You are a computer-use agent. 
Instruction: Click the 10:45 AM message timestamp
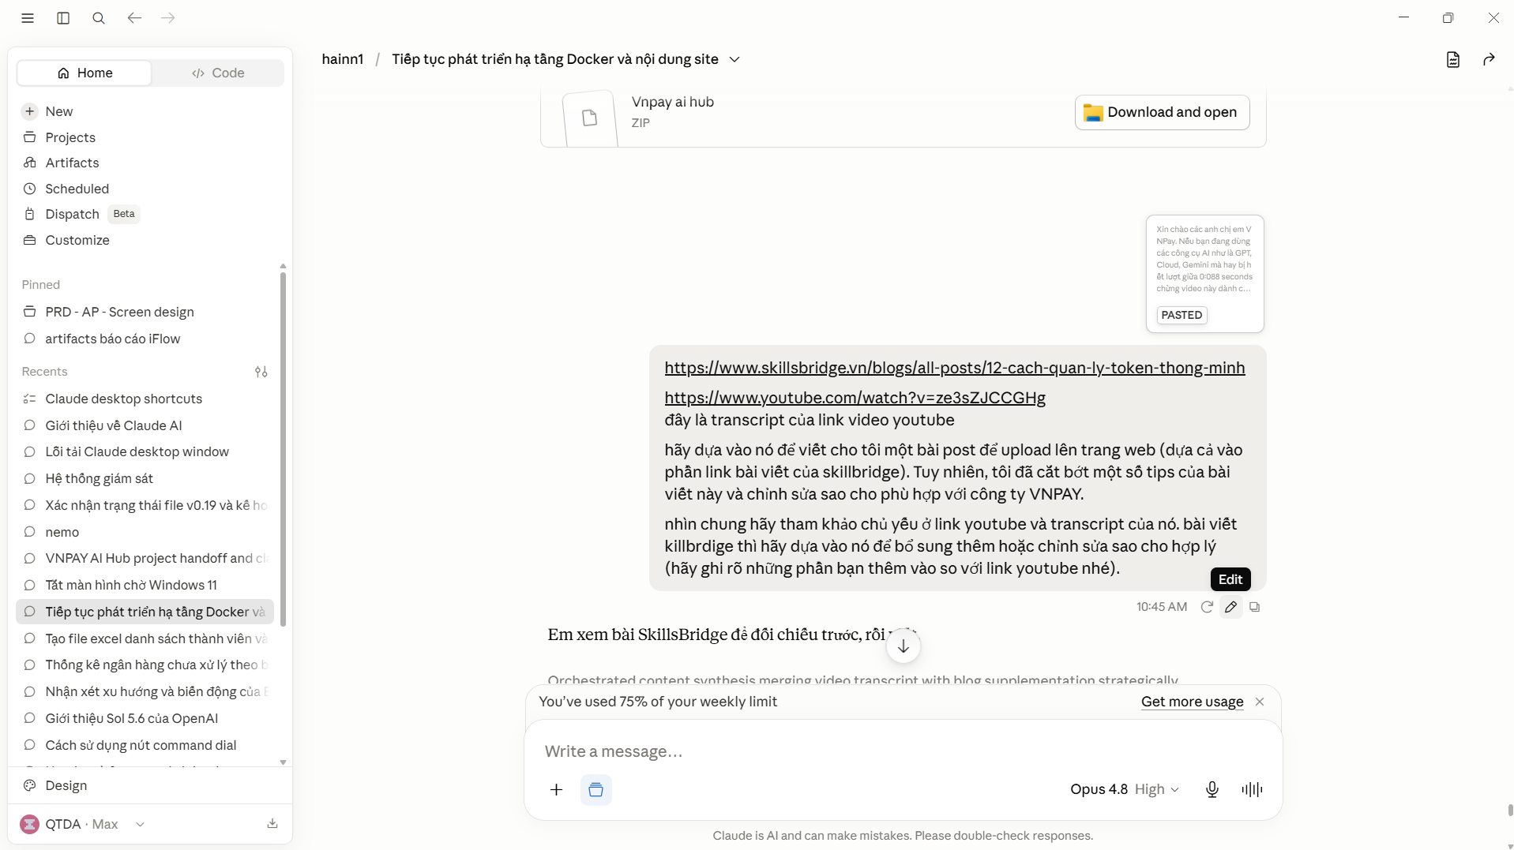tap(1162, 607)
